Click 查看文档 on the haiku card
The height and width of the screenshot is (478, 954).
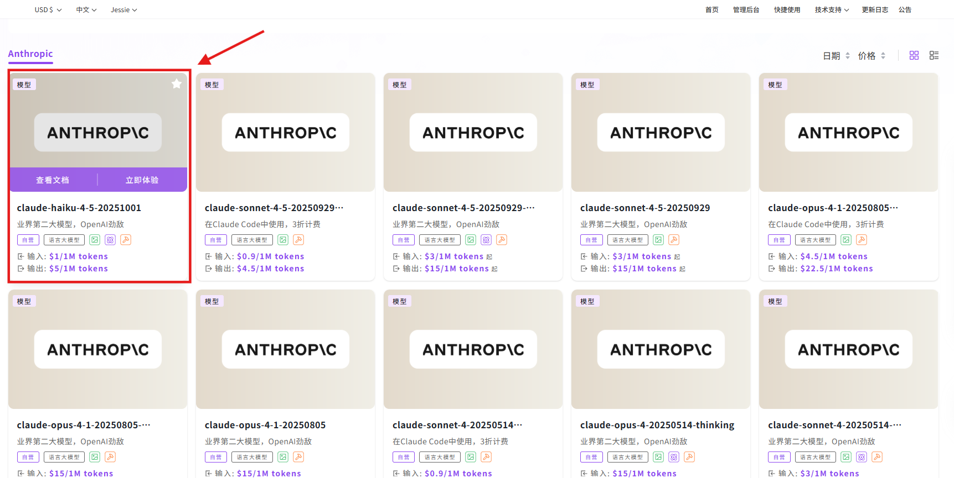pos(53,180)
